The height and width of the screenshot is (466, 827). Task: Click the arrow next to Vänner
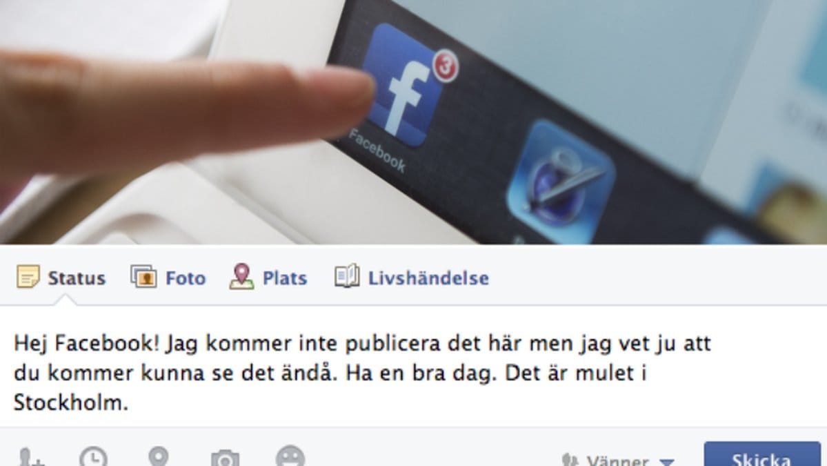(x=667, y=462)
